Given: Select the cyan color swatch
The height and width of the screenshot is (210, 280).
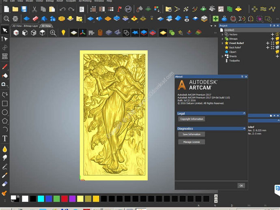Looking at the screenshot, I should coord(41,199).
